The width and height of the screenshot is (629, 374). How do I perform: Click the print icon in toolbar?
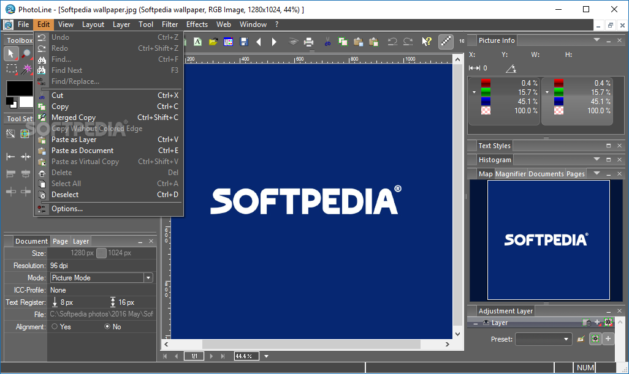pos(308,42)
